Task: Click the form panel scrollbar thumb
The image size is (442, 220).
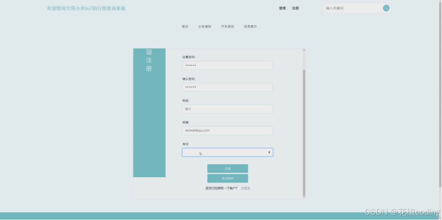Action: click(304, 133)
